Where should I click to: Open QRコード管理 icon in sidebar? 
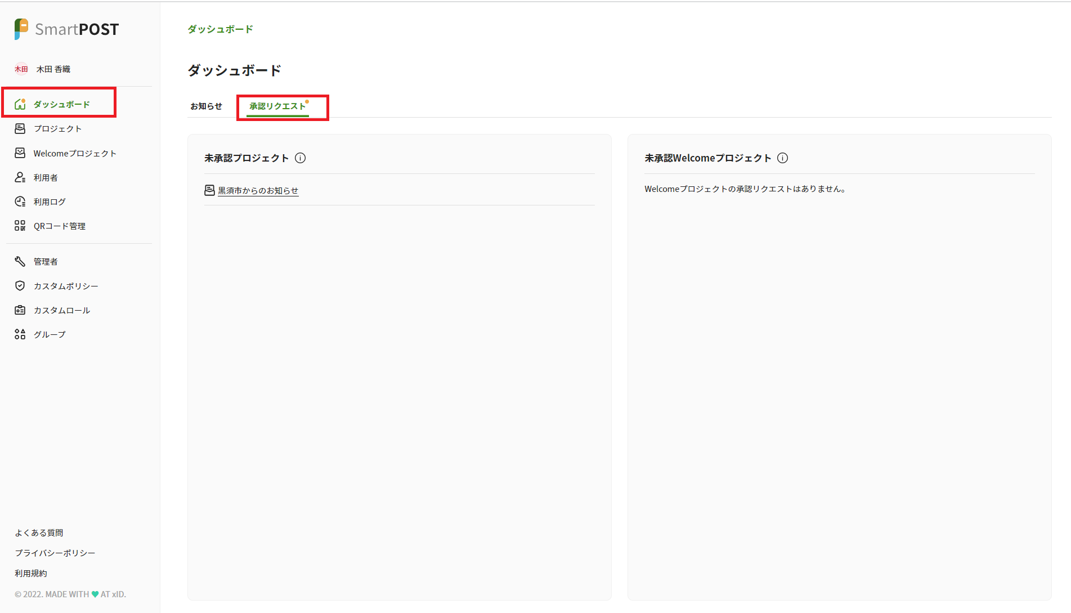(20, 226)
